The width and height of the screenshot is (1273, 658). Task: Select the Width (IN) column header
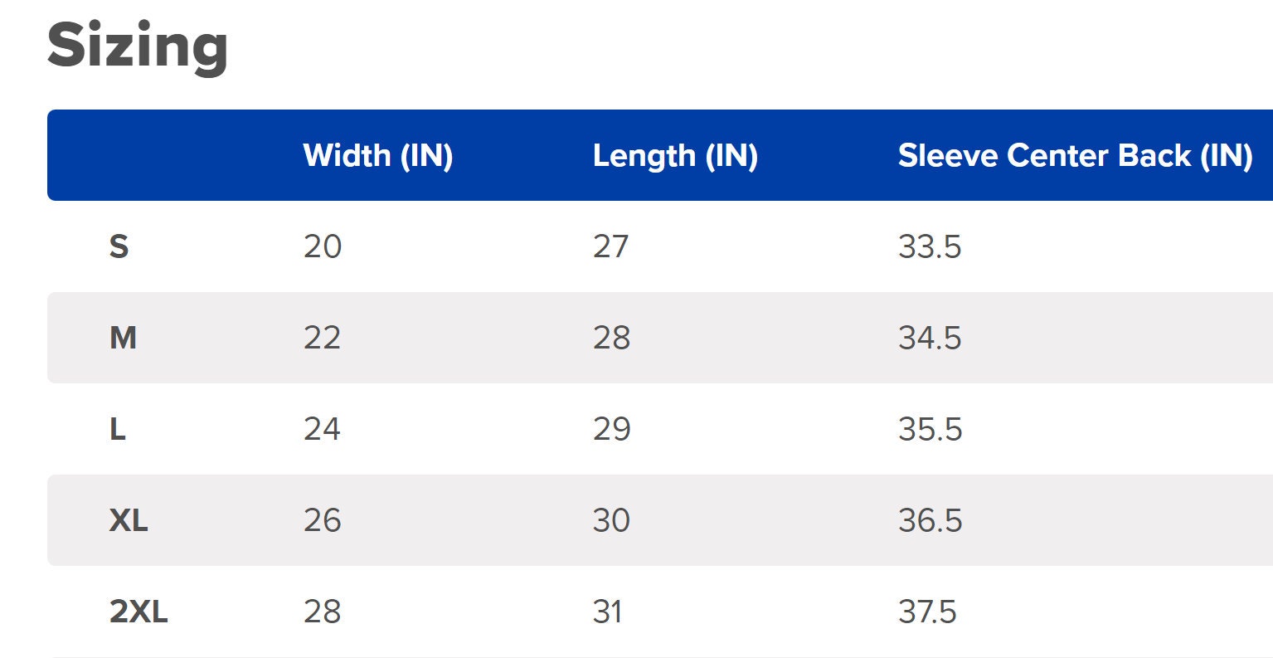[378, 155]
